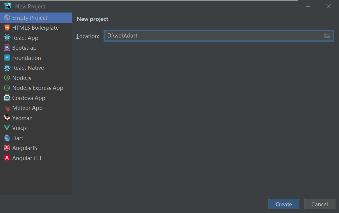Dismiss the dialog with Cancel
Image resolution: width=339 pixels, height=213 pixels.
point(320,204)
